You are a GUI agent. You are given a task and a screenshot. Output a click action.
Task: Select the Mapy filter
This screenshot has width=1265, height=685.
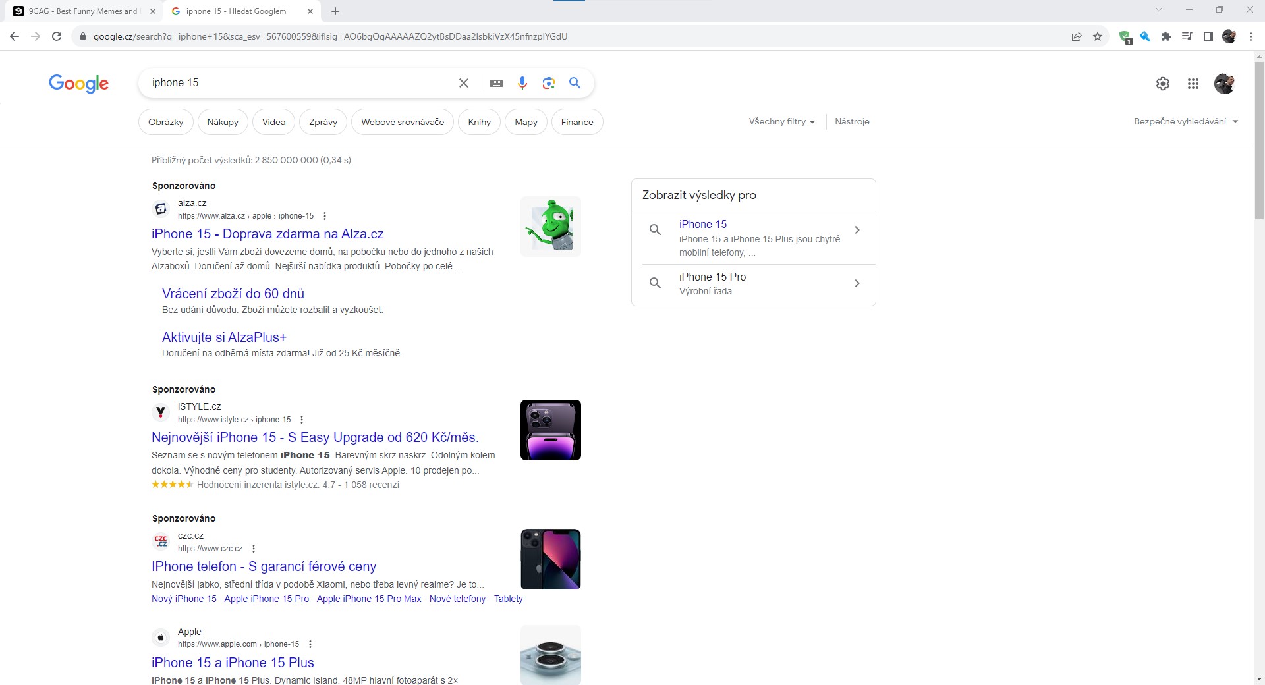point(526,122)
